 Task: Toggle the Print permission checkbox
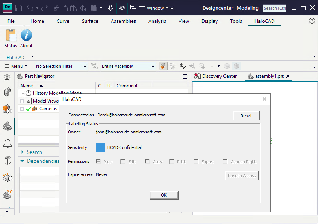(172, 161)
